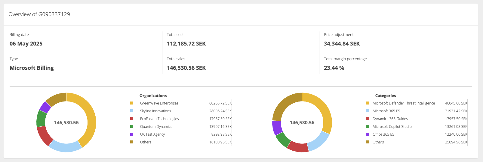The height and width of the screenshot is (162, 483).
Task: Click Skyline Innovations light blue legend swatch
Action: (x=132, y=111)
